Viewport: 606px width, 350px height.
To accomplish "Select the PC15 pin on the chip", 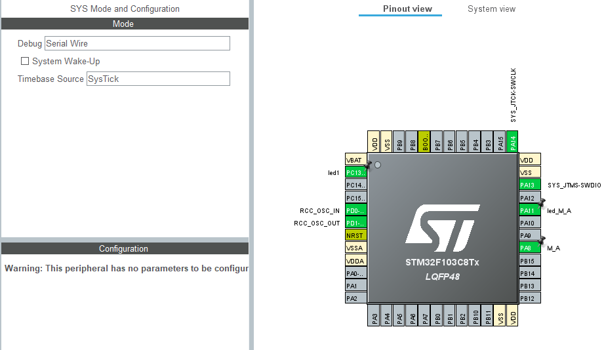I will [355, 198].
